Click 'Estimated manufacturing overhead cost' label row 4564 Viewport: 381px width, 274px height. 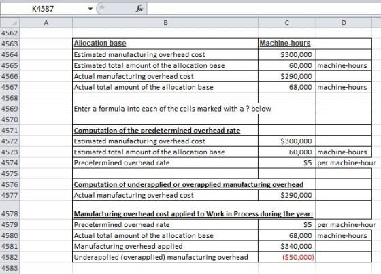(x=165, y=54)
